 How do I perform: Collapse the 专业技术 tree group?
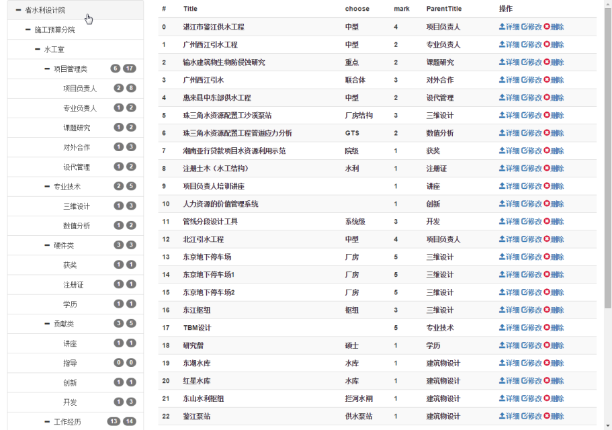(x=47, y=186)
